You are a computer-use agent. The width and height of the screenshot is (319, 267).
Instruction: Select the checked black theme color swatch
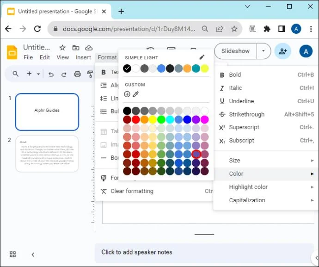pos(127,68)
